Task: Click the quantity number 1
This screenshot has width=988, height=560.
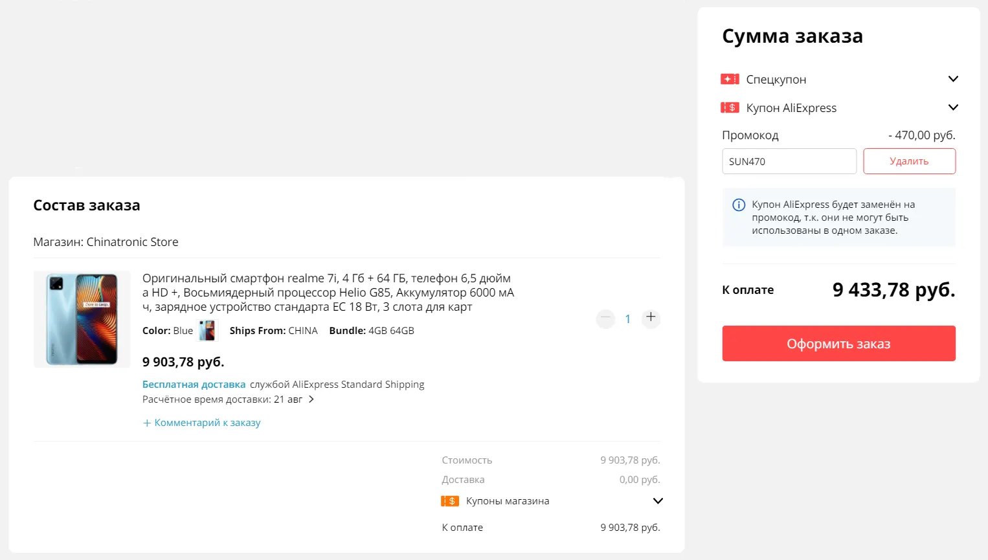Action: (627, 319)
